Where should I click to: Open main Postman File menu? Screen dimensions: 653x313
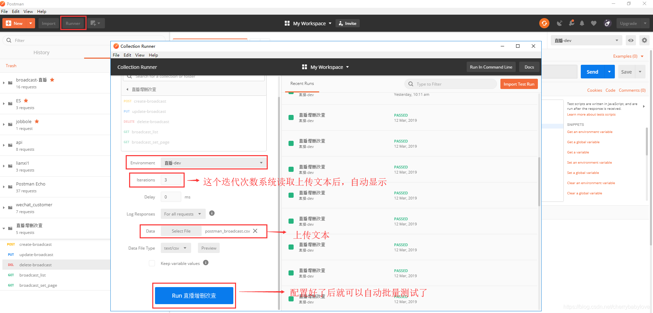(4, 11)
